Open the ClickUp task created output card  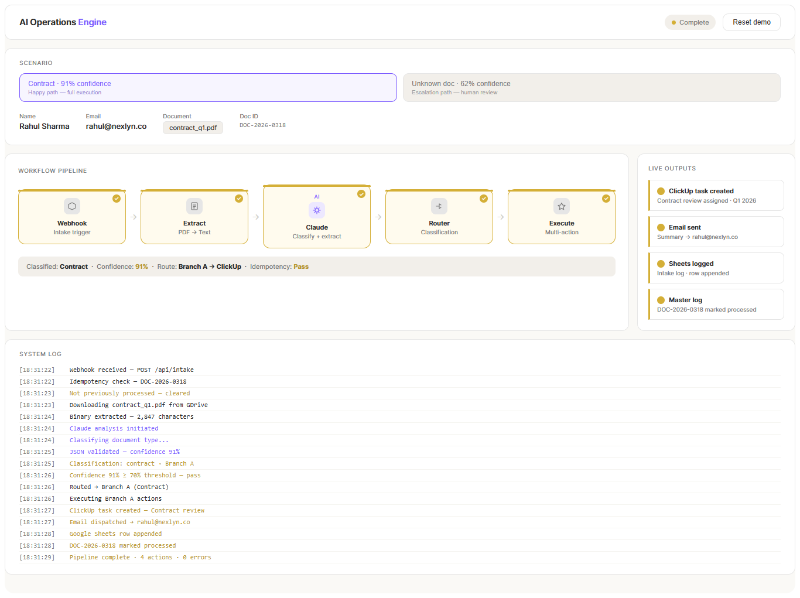[x=716, y=195]
